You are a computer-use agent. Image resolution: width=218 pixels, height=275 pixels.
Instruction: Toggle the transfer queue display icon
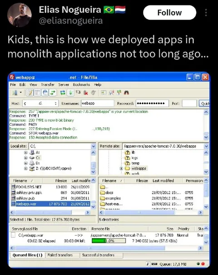tap(53, 93)
